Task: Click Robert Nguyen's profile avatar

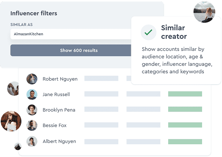Action: 32,79
